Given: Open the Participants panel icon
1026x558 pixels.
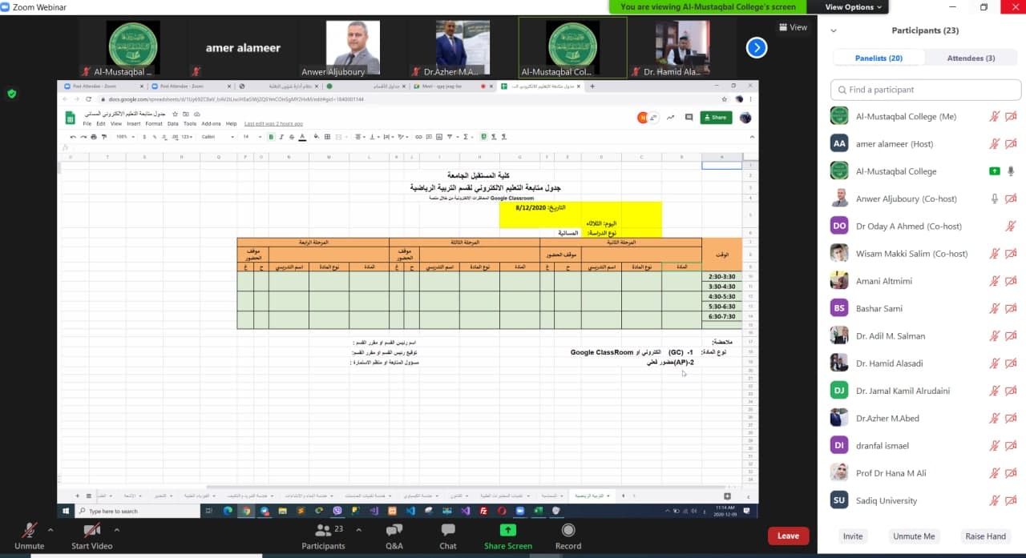Looking at the screenshot, I should [323, 530].
